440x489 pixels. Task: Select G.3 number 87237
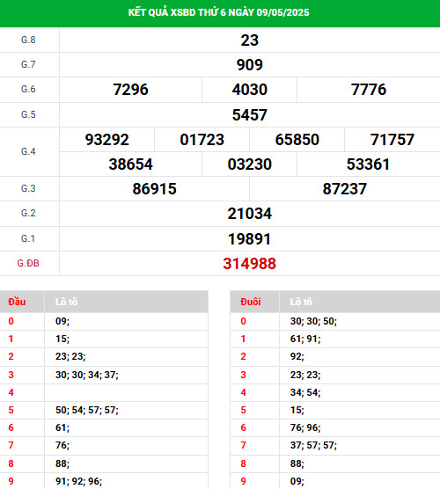344,189
